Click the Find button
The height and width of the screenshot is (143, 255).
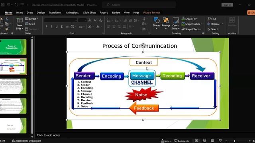(x=212, y=19)
